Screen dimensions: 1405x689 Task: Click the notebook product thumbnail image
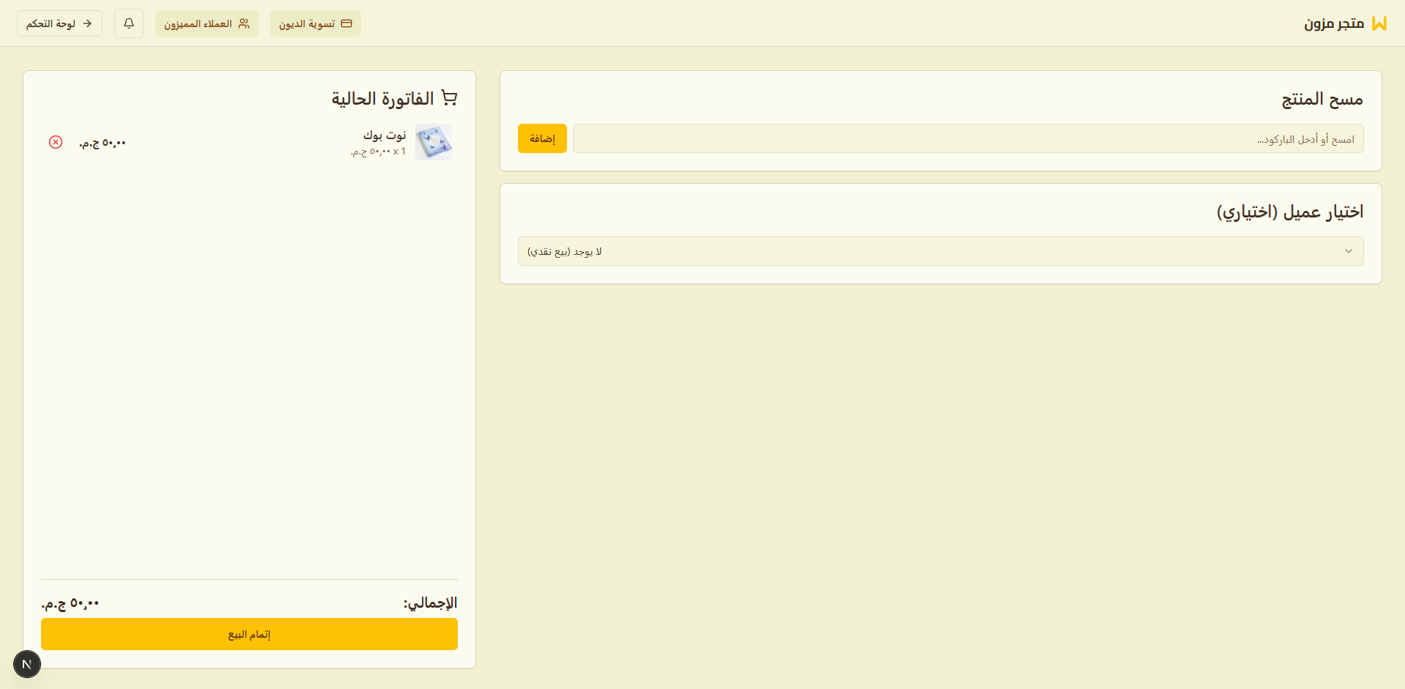pyautogui.click(x=433, y=142)
